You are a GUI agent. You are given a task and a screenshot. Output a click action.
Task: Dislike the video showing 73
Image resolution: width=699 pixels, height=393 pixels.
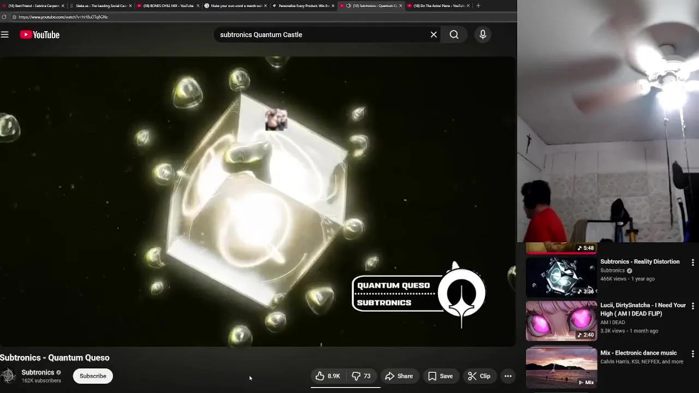(362, 376)
